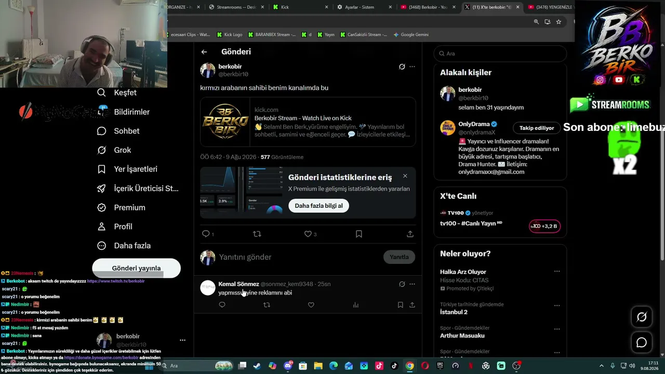665x374 pixels.
Task: Open options for Arthur Masuaku trend
Action: coord(557,329)
